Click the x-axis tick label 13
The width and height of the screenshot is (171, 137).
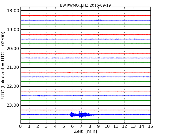[133, 126]
